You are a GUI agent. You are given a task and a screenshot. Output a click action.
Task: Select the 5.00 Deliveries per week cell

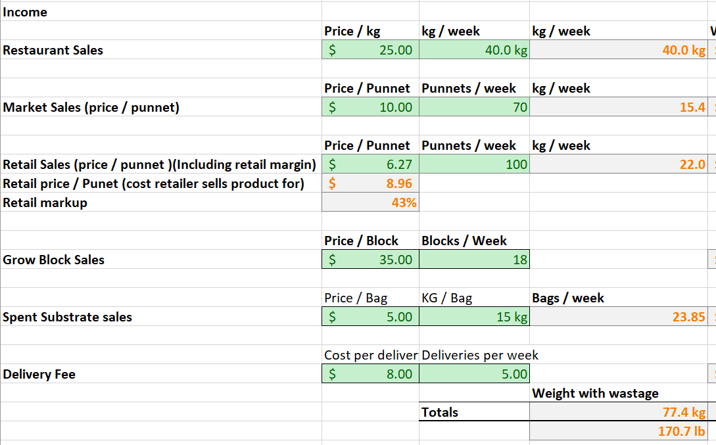pos(474,374)
